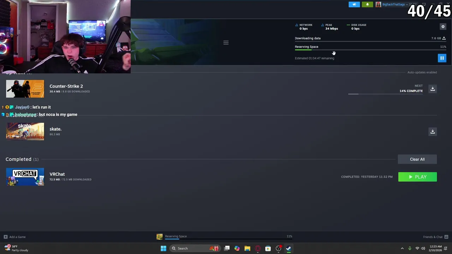This screenshot has height=254, width=452.
Task: Click the tray microphone icon
Action: [x=410, y=248]
